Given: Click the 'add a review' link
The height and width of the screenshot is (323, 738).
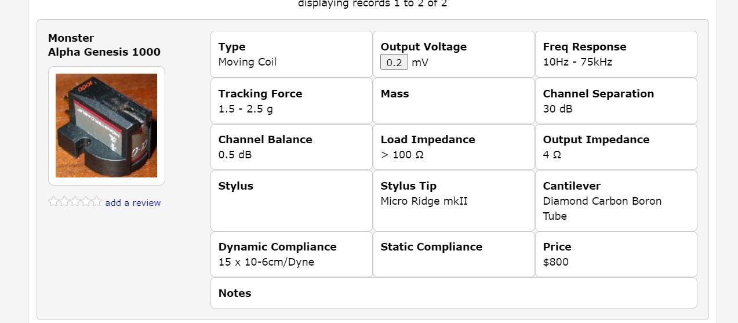Looking at the screenshot, I should pos(133,202).
